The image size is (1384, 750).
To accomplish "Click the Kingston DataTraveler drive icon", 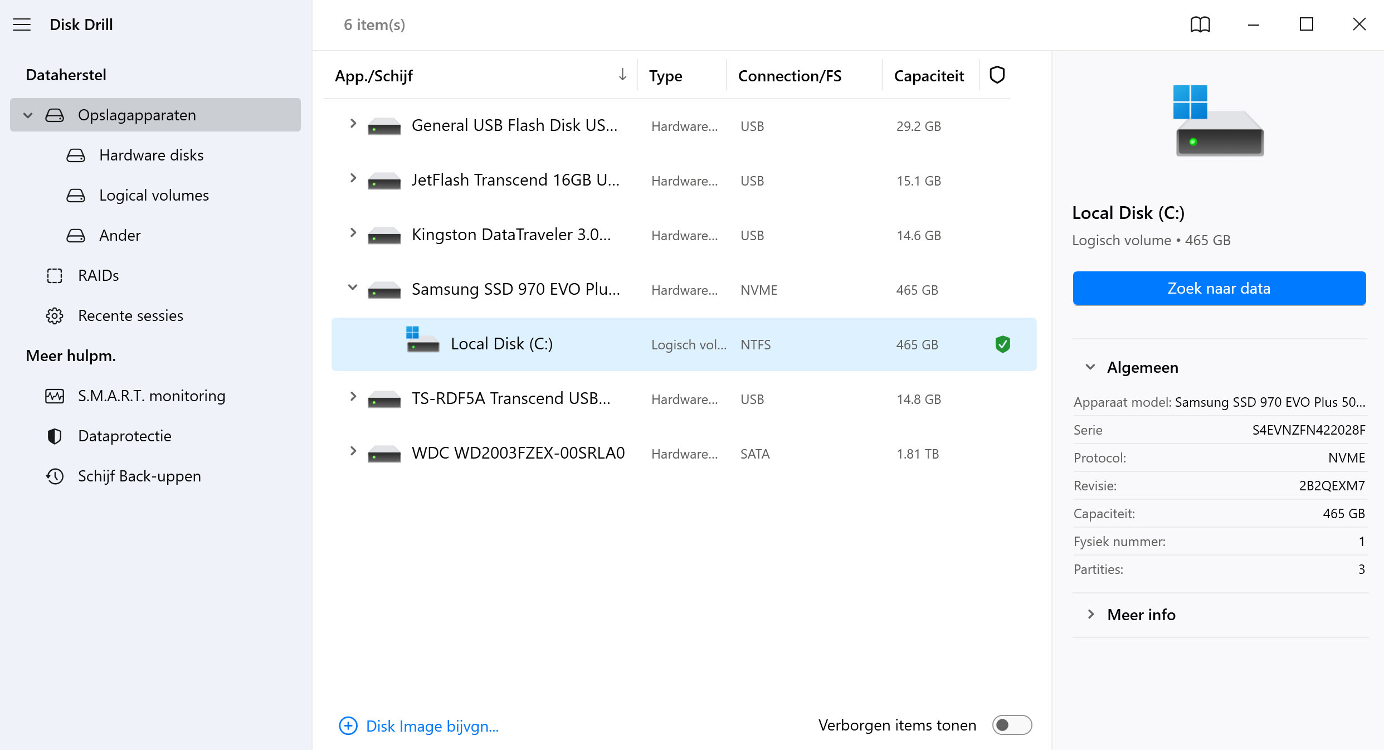I will [384, 236].
